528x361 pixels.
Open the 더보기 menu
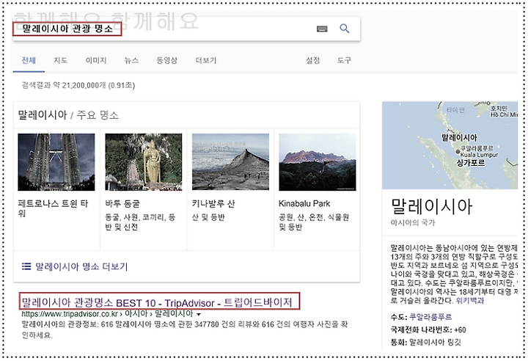[x=206, y=60]
